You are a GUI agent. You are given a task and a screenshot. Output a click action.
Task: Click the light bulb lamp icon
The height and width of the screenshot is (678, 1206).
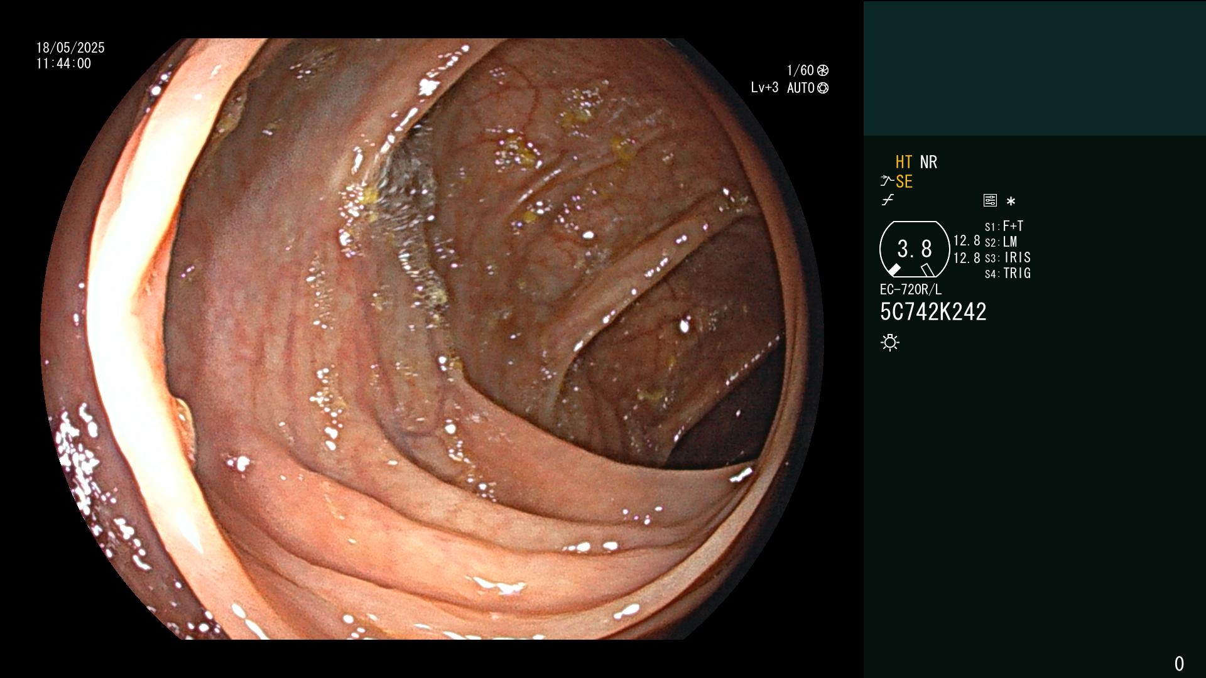[890, 342]
